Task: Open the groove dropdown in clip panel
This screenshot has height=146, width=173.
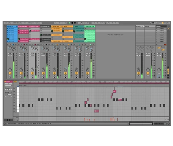Action: 8,94
